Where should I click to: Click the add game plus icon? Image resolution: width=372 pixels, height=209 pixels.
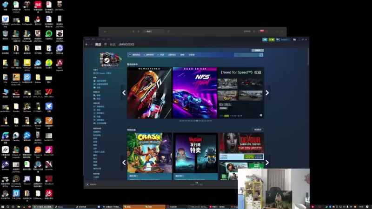[87, 184]
